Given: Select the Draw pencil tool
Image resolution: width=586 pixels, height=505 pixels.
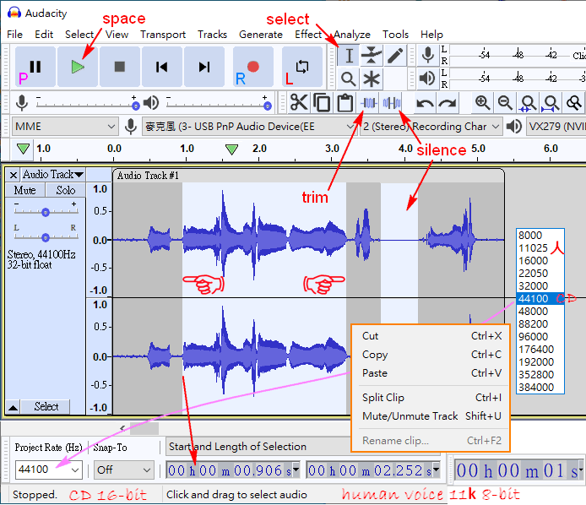Looking at the screenshot, I should click(395, 56).
